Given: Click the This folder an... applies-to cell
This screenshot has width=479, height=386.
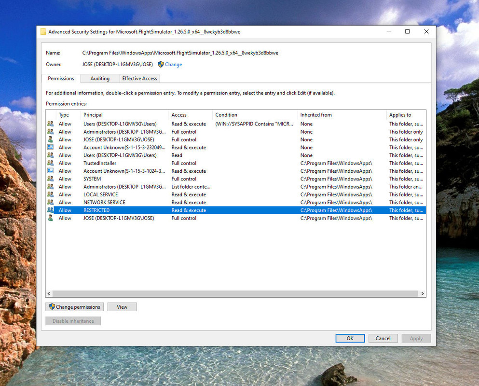Looking at the screenshot, I should point(406,187).
